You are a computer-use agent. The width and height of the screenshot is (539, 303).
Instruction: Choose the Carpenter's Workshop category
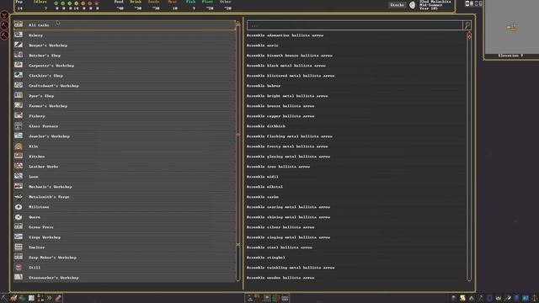(x=125, y=66)
